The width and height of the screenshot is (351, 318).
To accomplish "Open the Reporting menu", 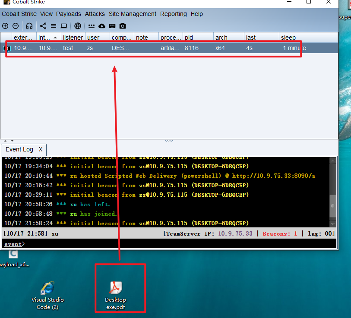I will coord(173,14).
